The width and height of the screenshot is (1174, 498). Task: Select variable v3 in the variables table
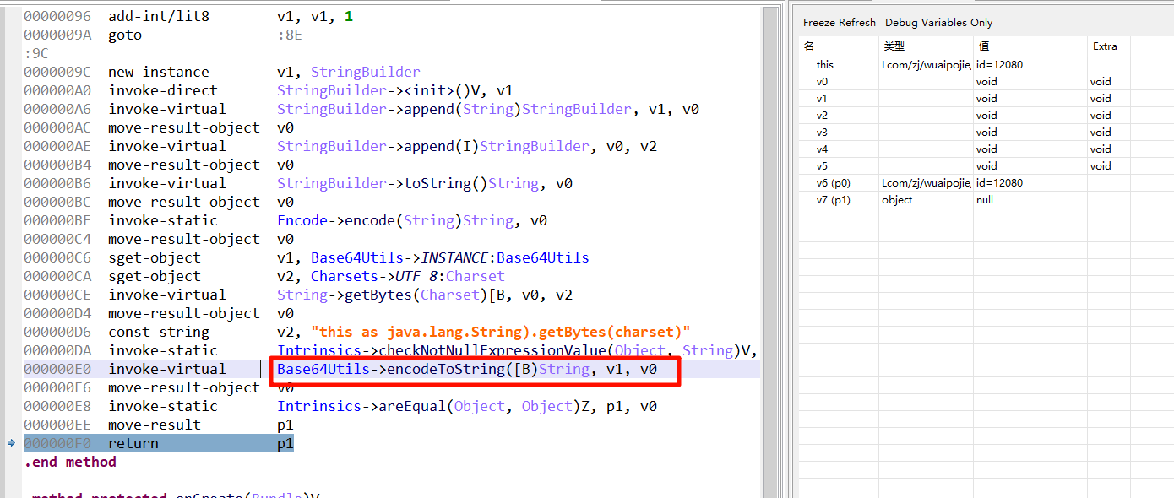pos(986,133)
